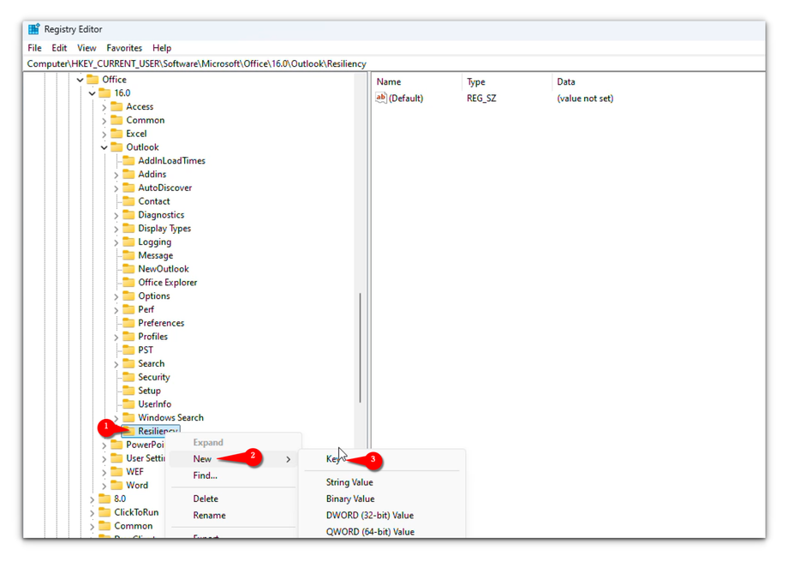Expand the Perf key
The width and height of the screenshot is (788, 562).
click(116, 310)
